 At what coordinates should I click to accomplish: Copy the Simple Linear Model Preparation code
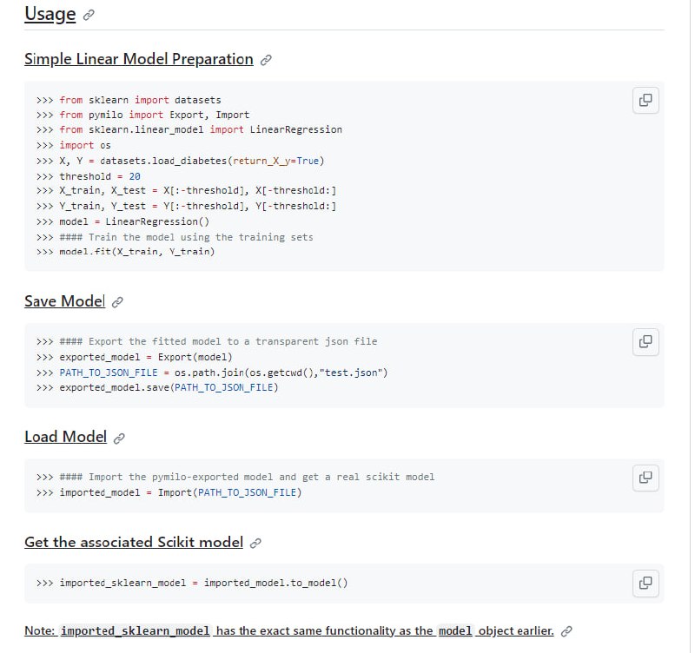645,100
